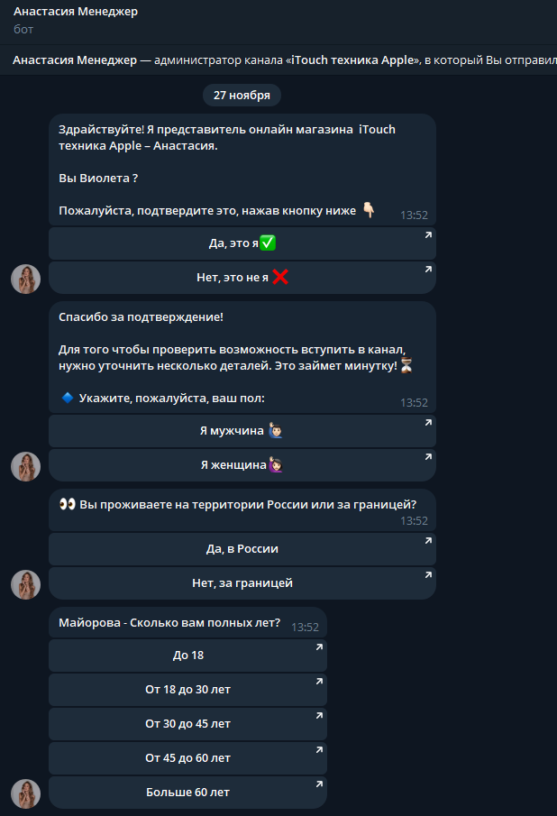557x816 pixels.
Task: Click arrow icon on 'До 18' button
Action: pos(319,647)
